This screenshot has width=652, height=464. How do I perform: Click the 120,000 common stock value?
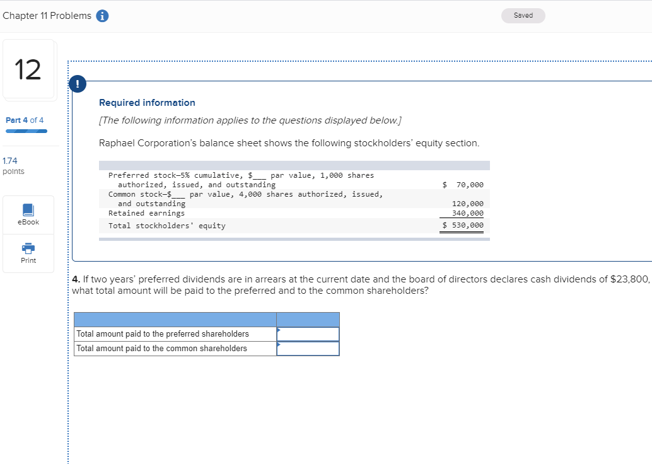point(468,204)
